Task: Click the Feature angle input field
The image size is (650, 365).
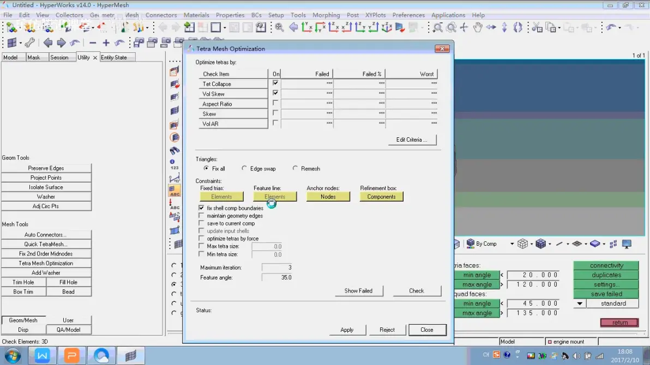Action: 278,278
